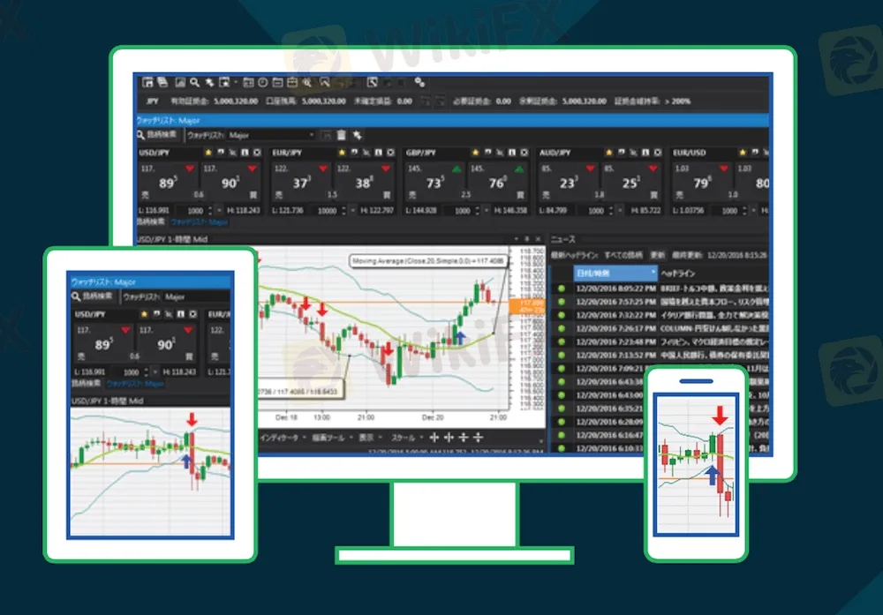Click the settings gear icon on GBP/JPY tile

point(524,153)
